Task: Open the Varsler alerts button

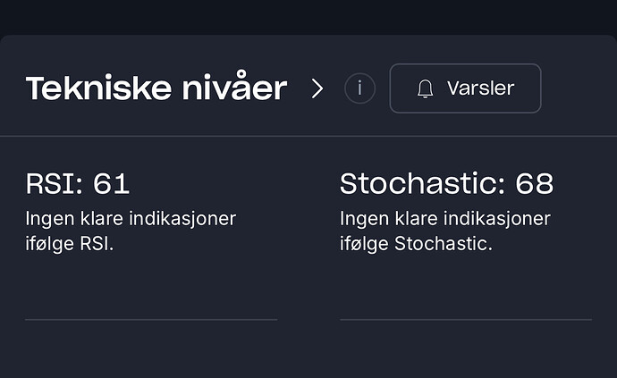Action: click(x=465, y=88)
